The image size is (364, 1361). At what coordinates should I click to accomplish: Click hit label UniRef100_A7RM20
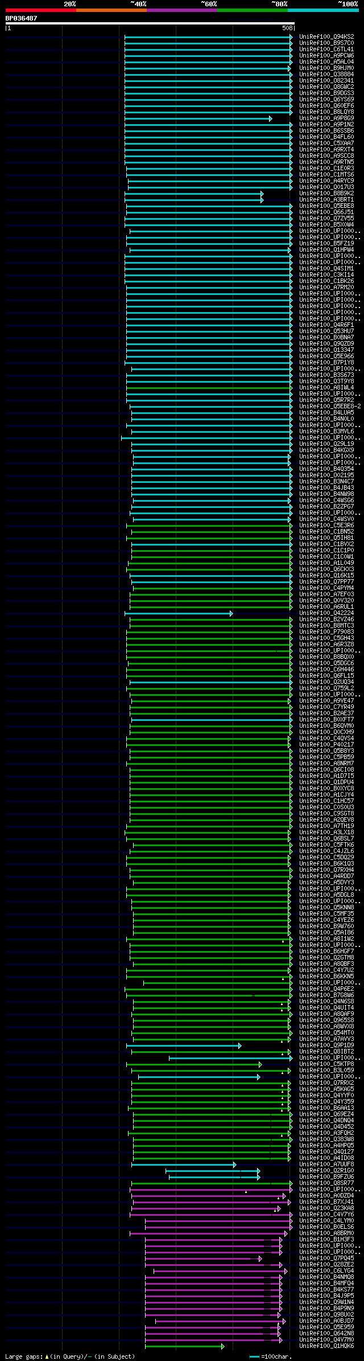(x=326, y=288)
